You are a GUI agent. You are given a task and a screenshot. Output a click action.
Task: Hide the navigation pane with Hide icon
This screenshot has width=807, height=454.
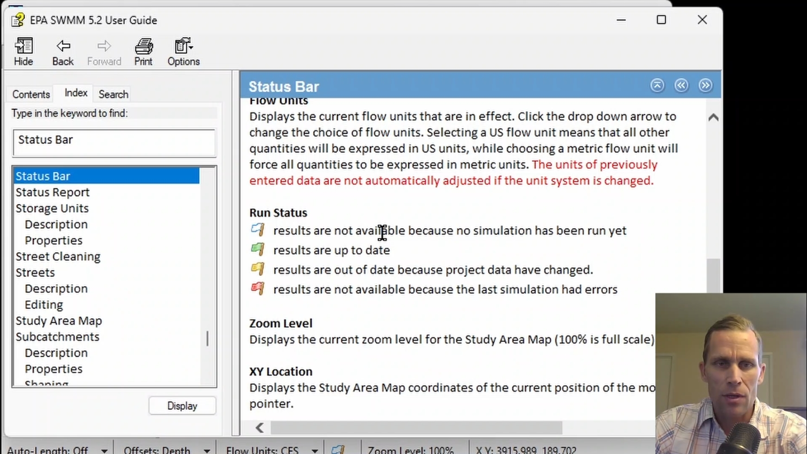[23, 51]
